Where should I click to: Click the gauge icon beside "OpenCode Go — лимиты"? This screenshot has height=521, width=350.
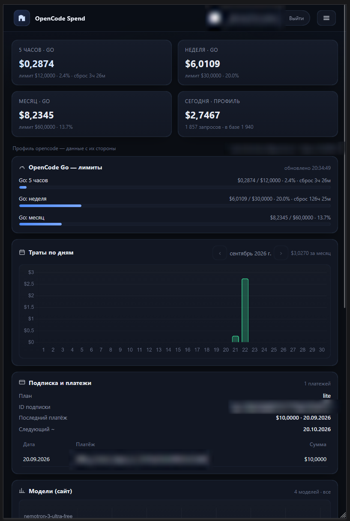[22, 168]
